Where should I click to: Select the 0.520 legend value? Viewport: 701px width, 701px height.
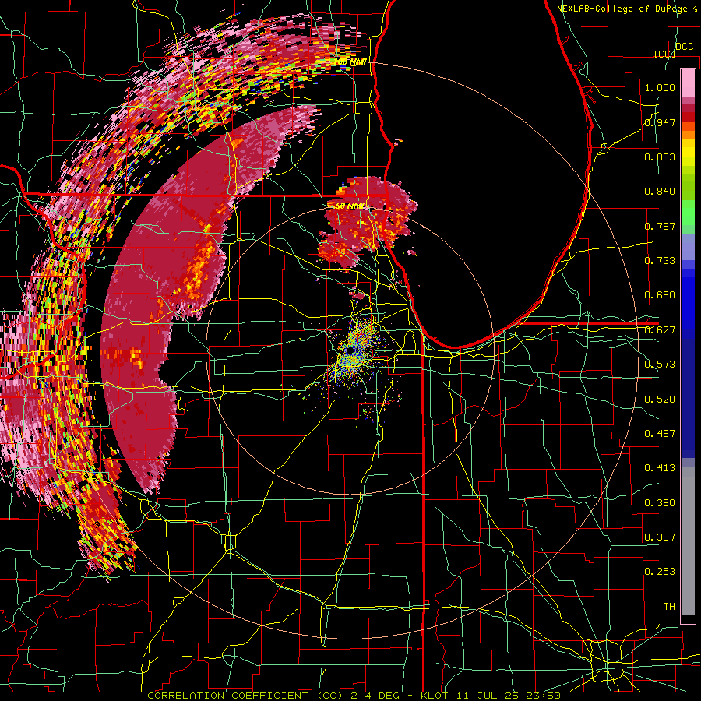pos(660,399)
